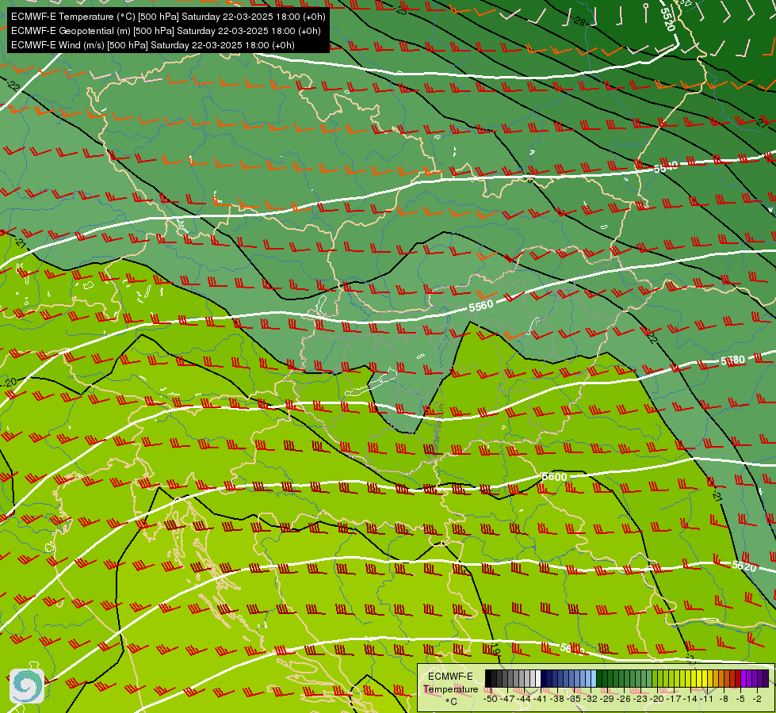This screenshot has width=776, height=713.
Task: Click the 5540 geopotential contour label
Action: [x=666, y=166]
